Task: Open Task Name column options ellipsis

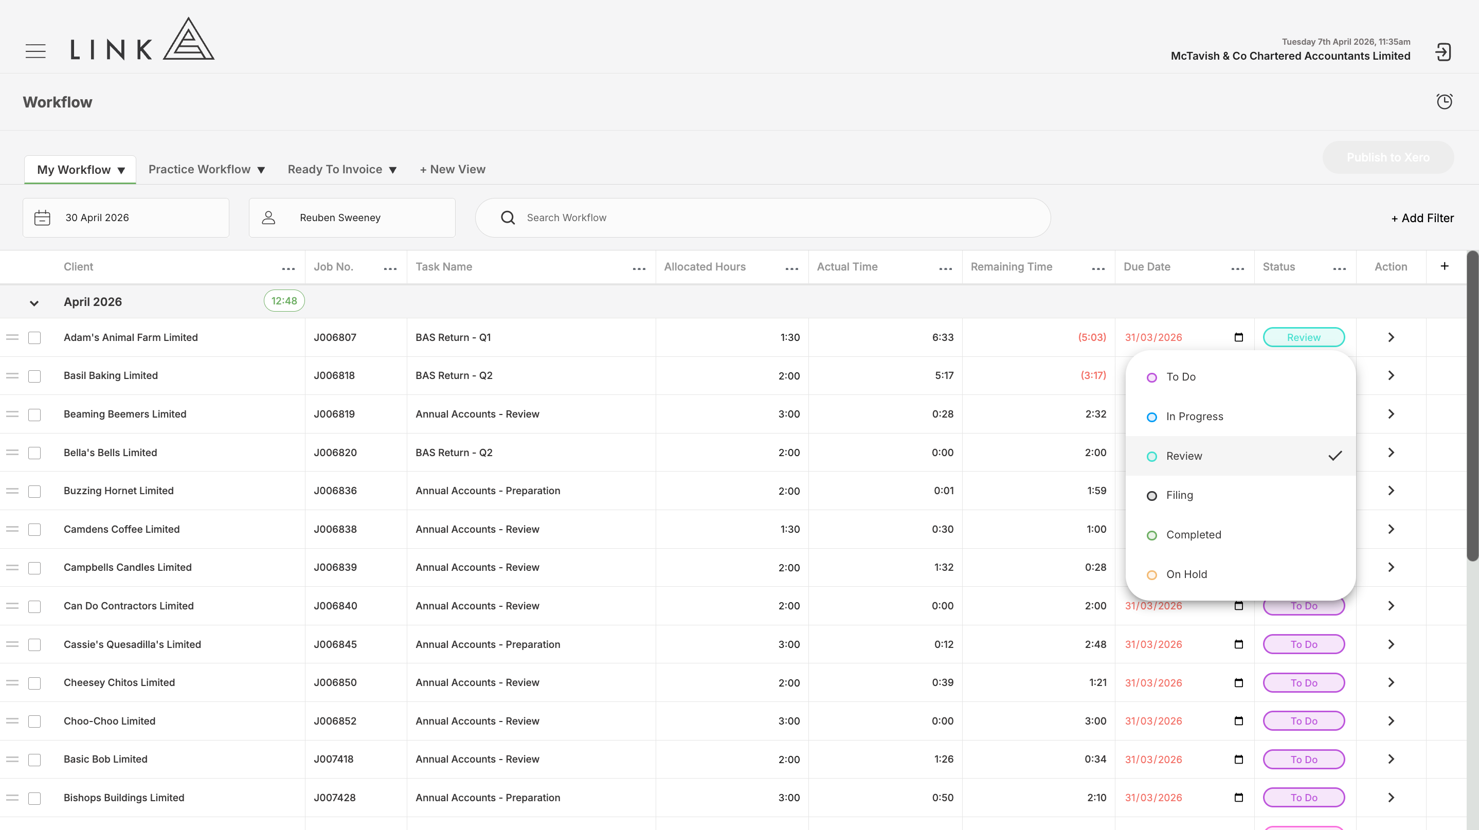Action: click(x=639, y=268)
